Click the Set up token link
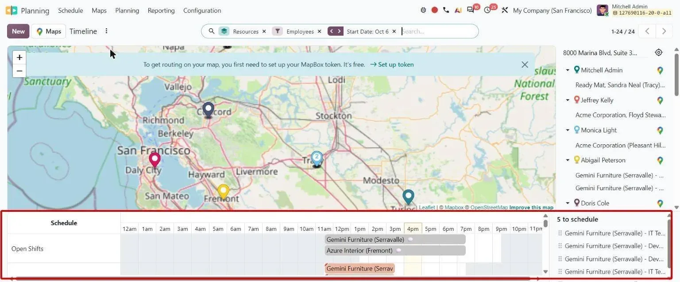This screenshot has width=680, height=282. coord(392,64)
